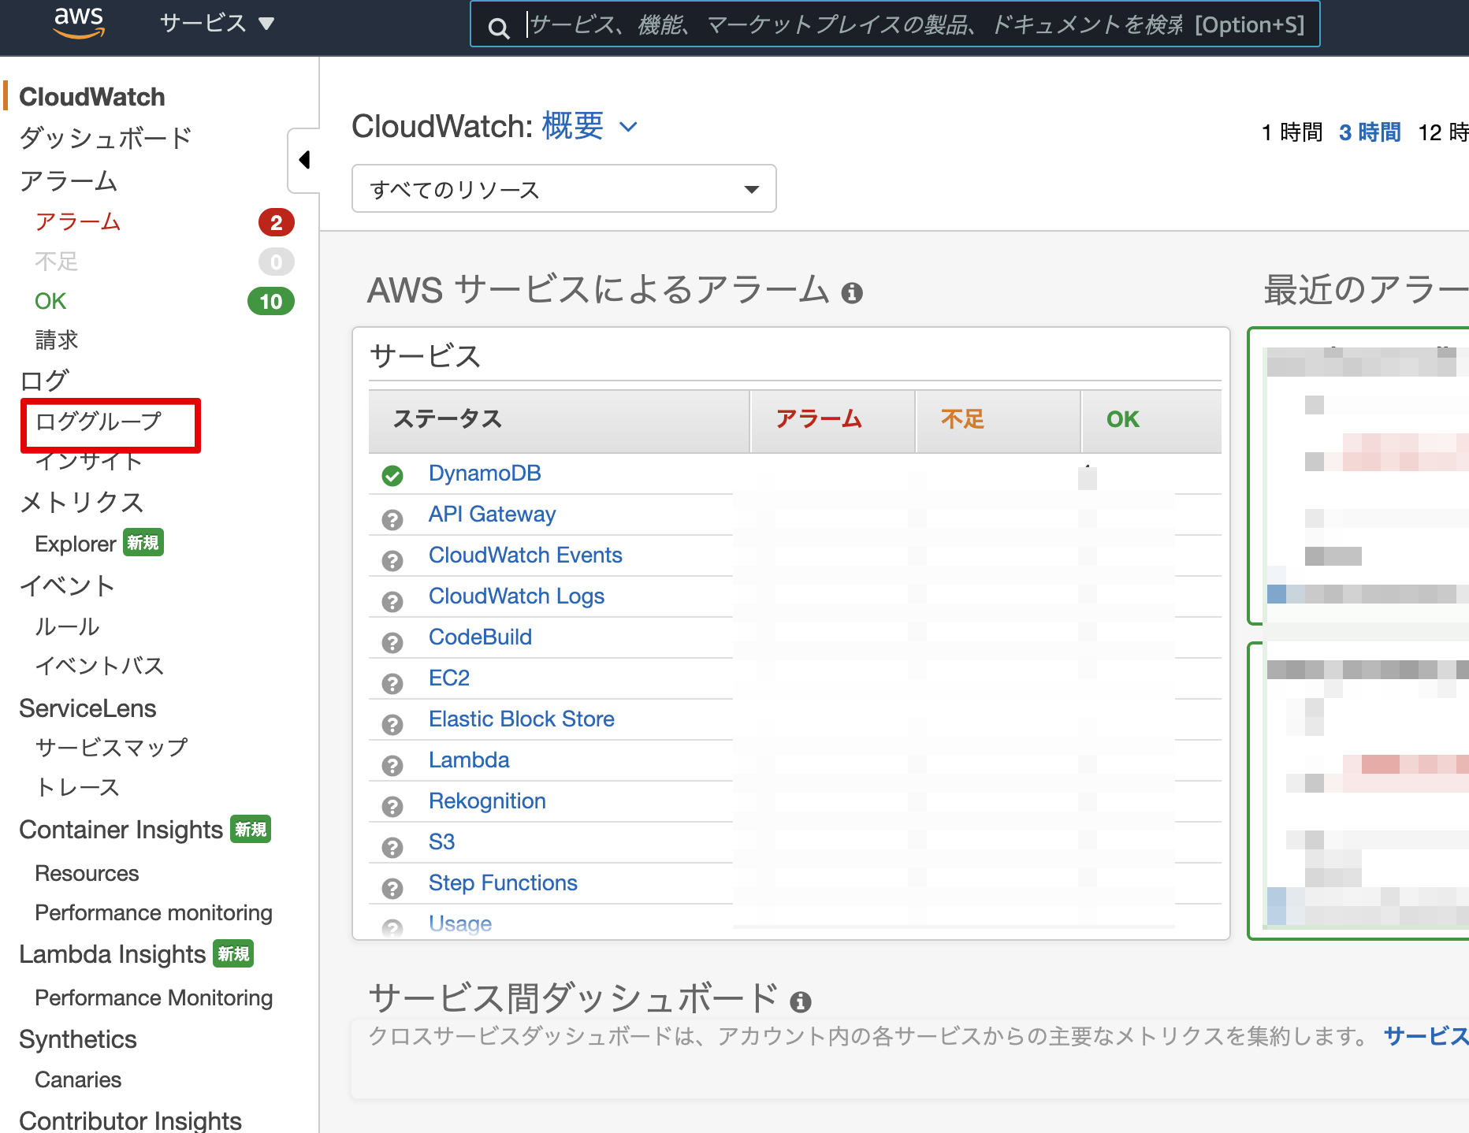This screenshot has width=1469, height=1133.
Task: Open Lambda Insights Performance Monitoring
Action: (154, 997)
